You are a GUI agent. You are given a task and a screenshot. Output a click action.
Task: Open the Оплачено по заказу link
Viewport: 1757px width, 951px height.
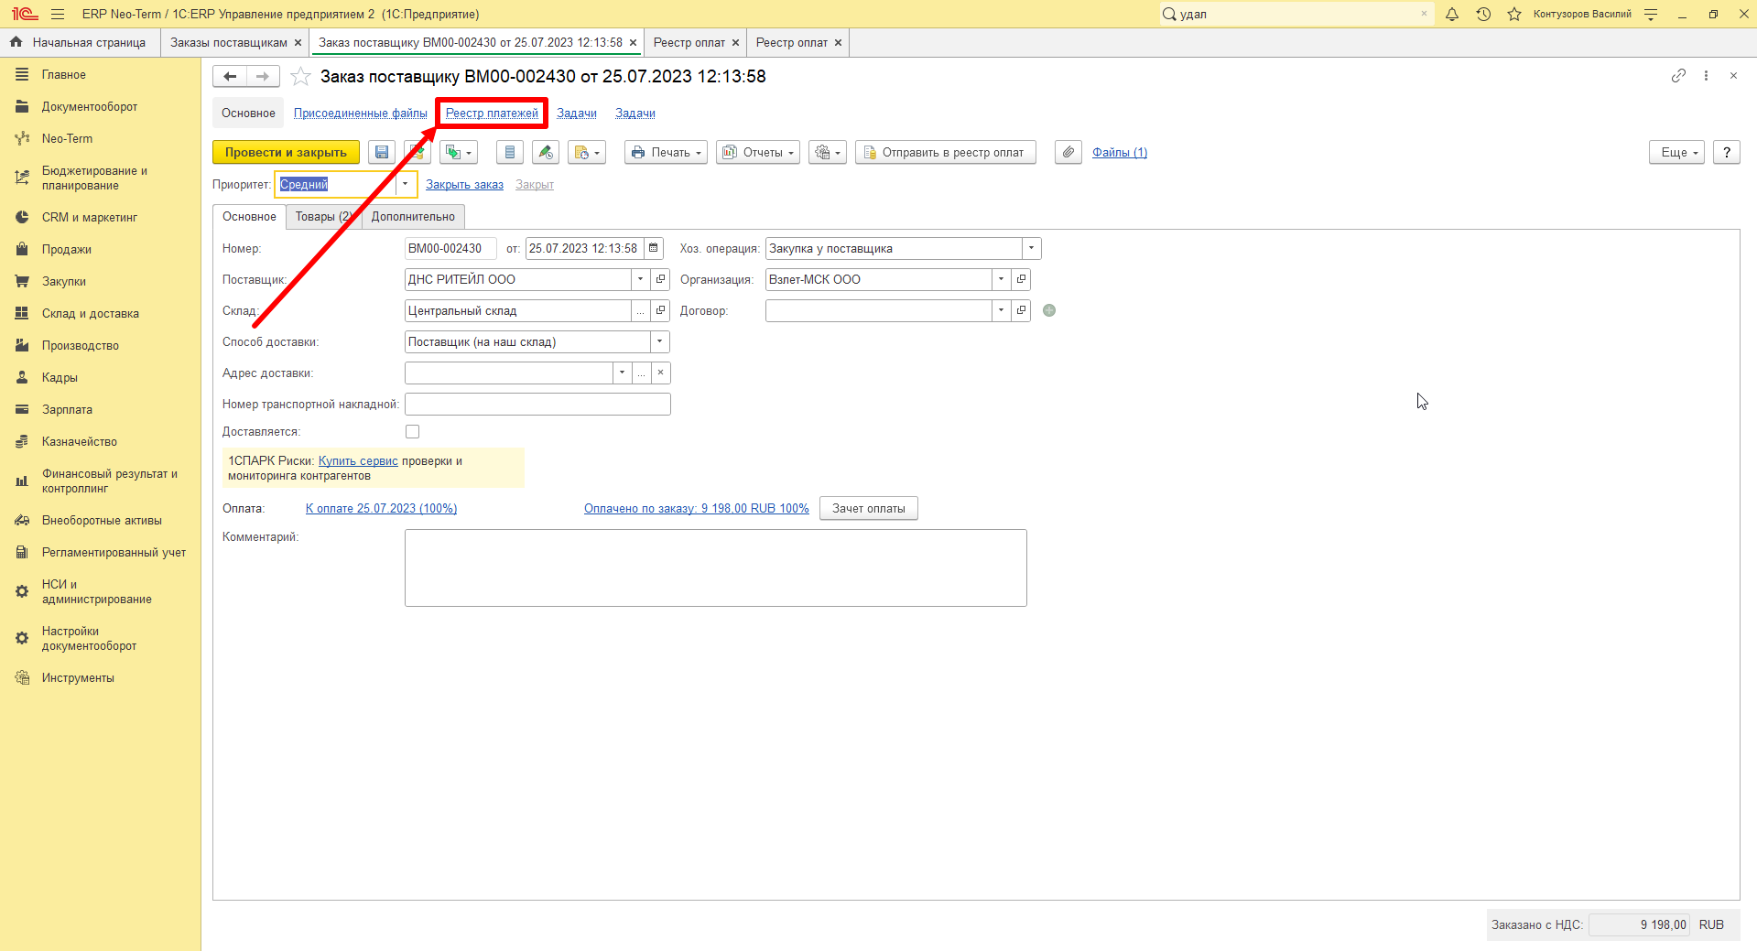[697, 509]
